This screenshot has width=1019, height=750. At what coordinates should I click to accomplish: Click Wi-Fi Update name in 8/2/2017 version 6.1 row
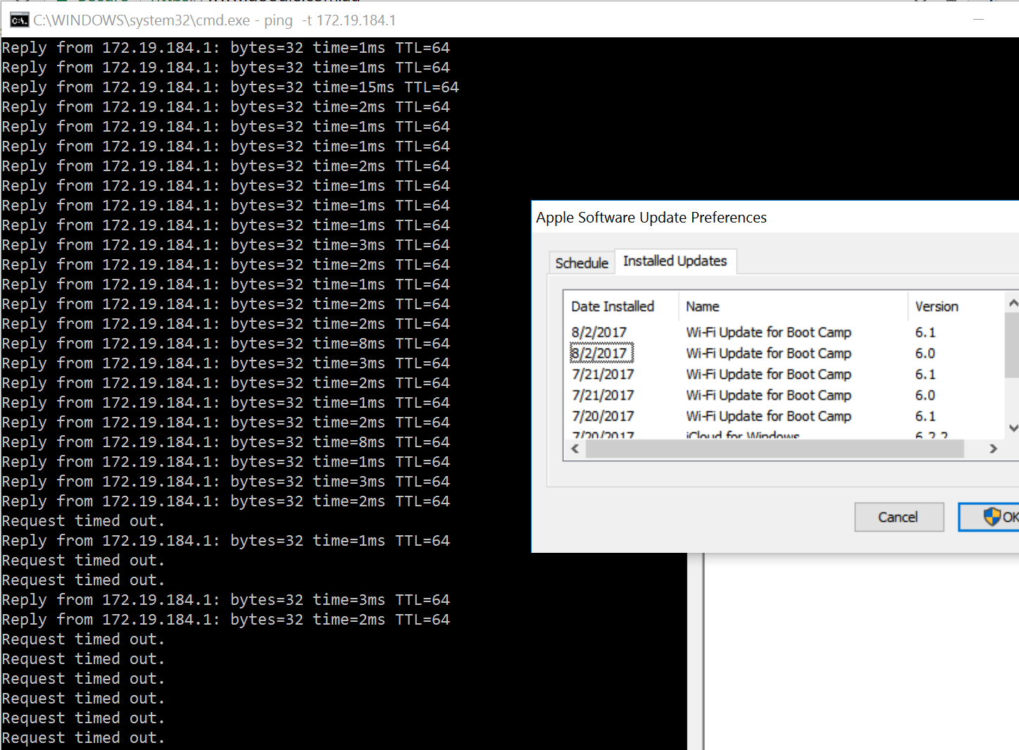(769, 332)
